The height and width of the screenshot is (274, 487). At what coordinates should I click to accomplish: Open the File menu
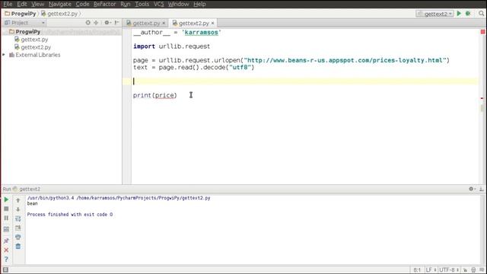click(x=8, y=4)
